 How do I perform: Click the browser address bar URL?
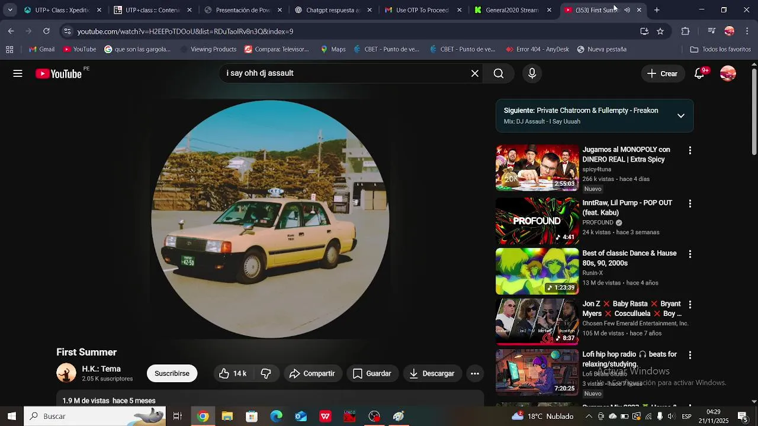tap(185, 31)
